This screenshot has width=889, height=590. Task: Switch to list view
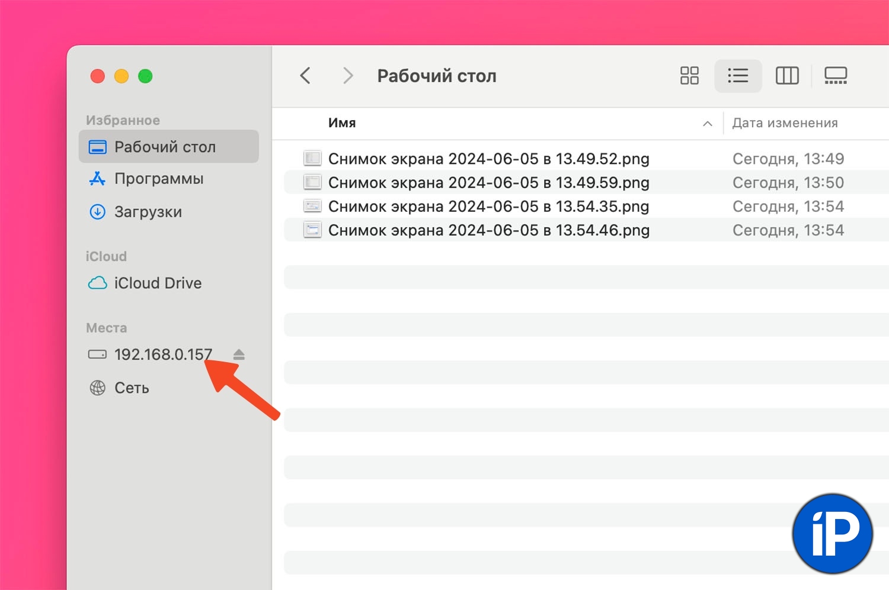(x=738, y=76)
